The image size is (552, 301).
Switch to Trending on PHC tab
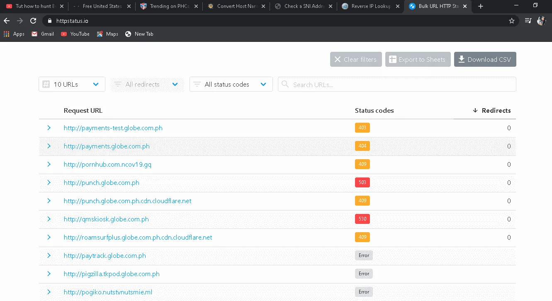pyautogui.click(x=168, y=6)
